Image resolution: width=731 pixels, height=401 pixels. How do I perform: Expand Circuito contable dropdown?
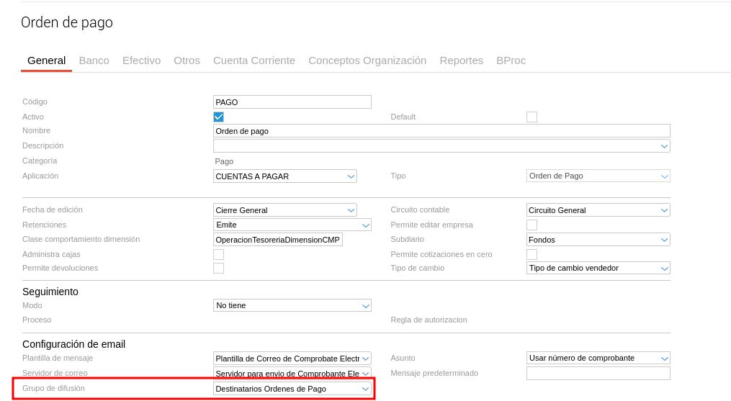coord(598,210)
